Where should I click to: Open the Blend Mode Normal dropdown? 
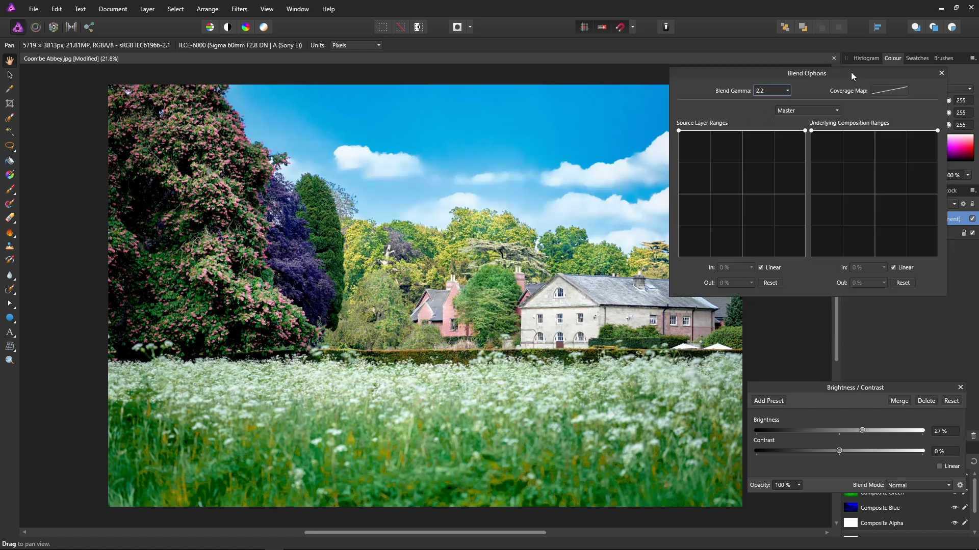click(x=919, y=485)
